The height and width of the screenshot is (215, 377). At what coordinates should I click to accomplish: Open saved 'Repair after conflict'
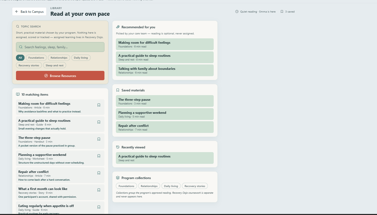click(165, 127)
